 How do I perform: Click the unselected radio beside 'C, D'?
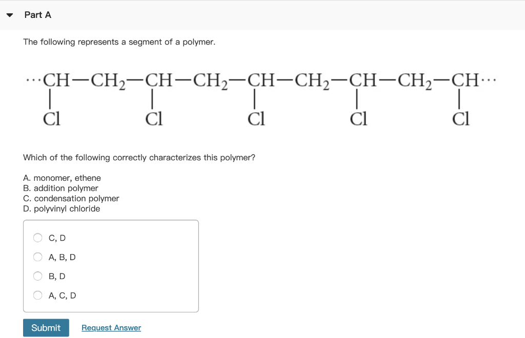tap(37, 238)
